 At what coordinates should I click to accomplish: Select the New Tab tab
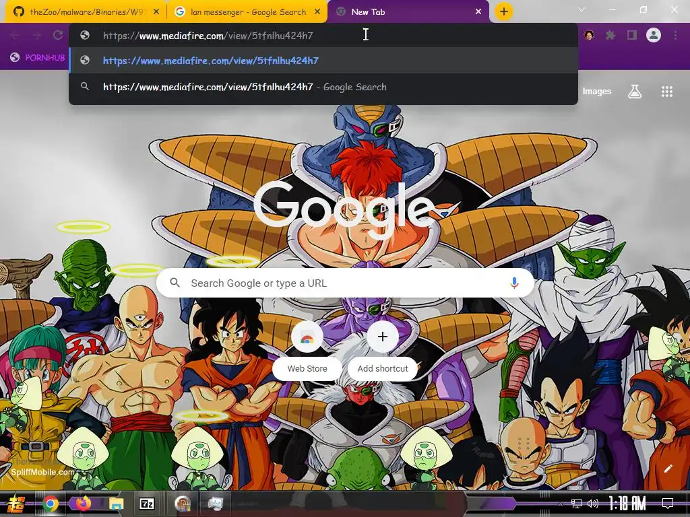(408, 12)
